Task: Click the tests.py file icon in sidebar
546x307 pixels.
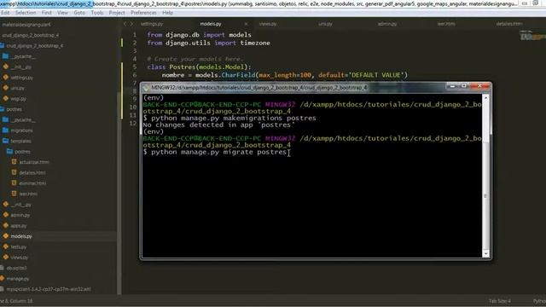Action: click(6, 246)
